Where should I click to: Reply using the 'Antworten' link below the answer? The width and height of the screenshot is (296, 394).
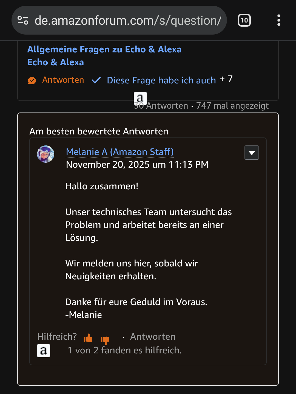click(153, 336)
